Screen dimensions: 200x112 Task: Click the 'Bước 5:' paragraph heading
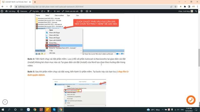coord(31,72)
